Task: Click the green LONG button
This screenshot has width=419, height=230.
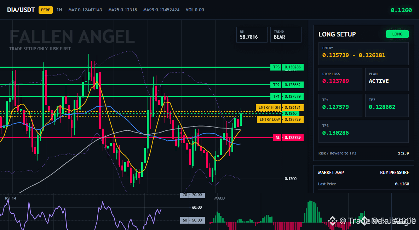Action: pos(397,34)
